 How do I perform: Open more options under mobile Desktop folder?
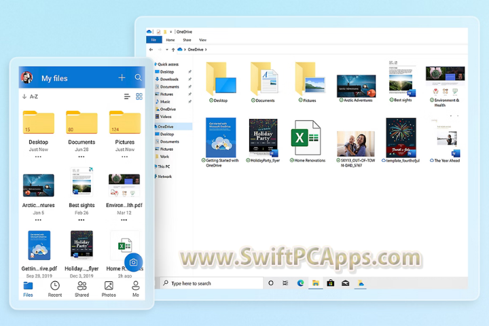click(38, 157)
